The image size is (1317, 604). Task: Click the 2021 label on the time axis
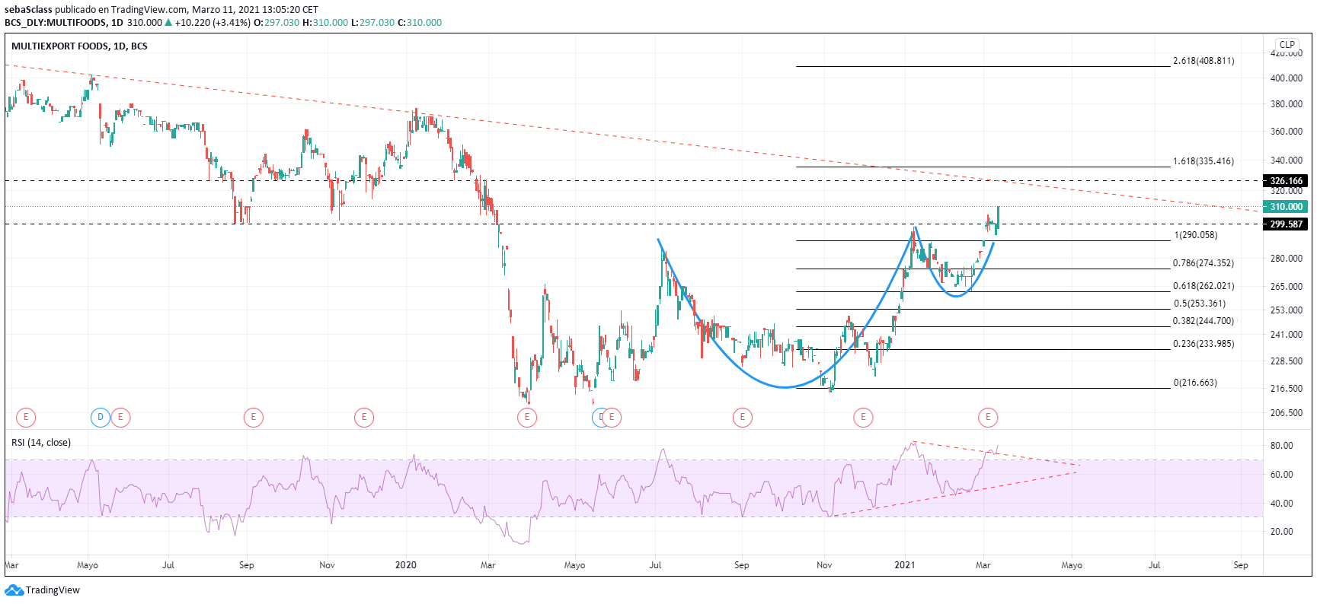coord(904,565)
